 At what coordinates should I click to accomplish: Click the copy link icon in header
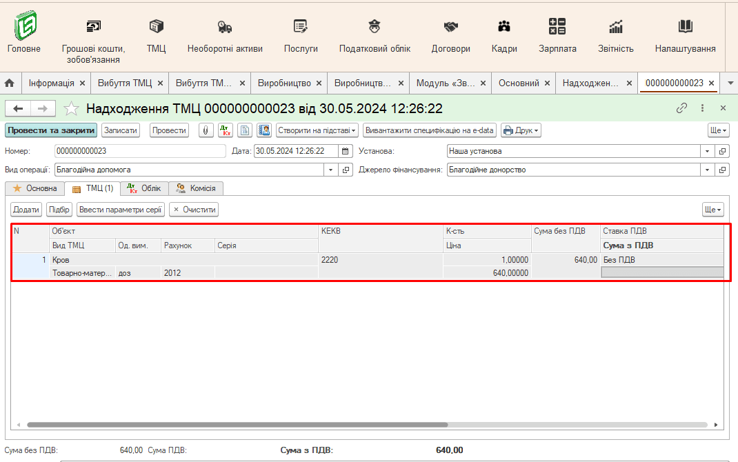(681, 108)
